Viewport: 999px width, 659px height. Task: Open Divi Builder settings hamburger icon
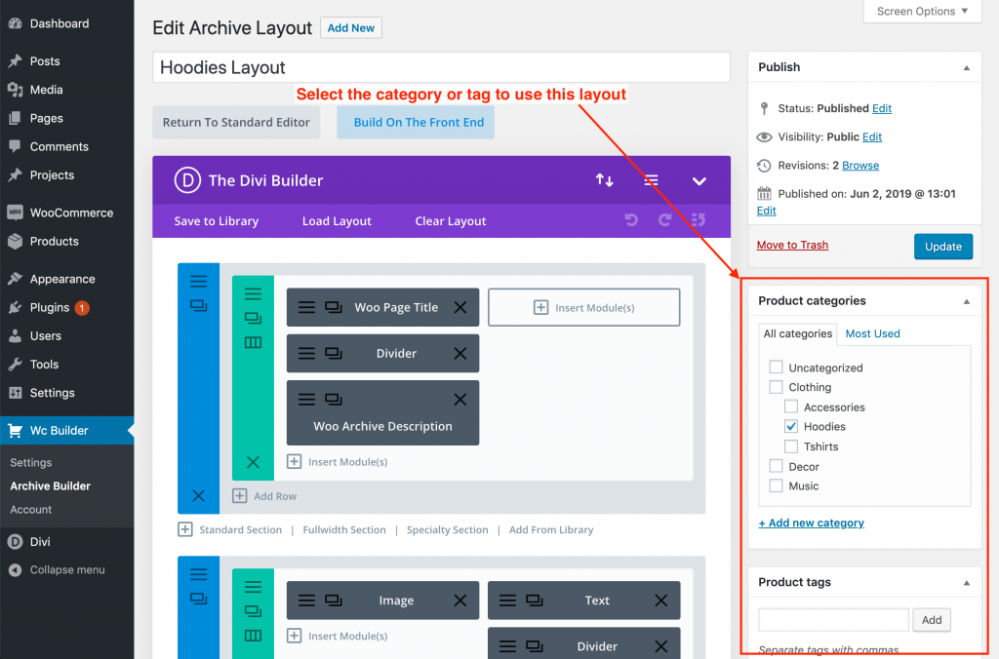[651, 180]
